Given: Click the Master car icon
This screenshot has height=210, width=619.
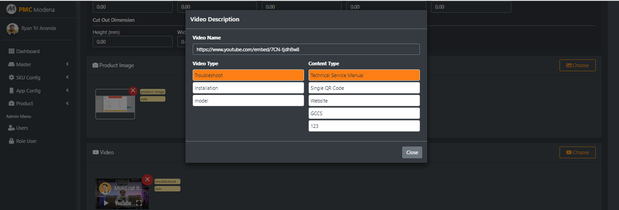Looking at the screenshot, I should pos(12,64).
